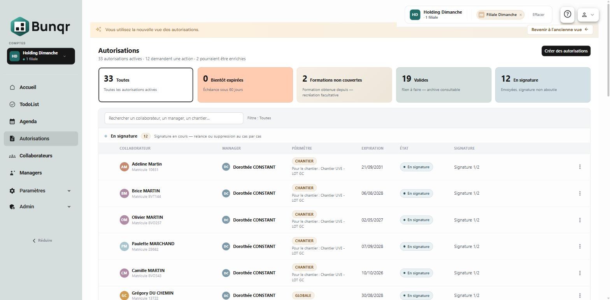Go to Accueil in sidebar
Viewport: 610px width, 300px height.
(41, 87)
